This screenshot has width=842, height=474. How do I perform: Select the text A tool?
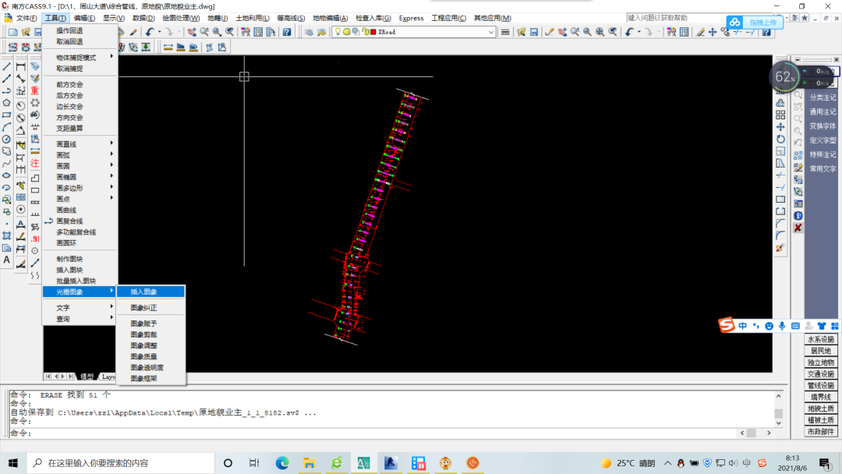coord(6,260)
